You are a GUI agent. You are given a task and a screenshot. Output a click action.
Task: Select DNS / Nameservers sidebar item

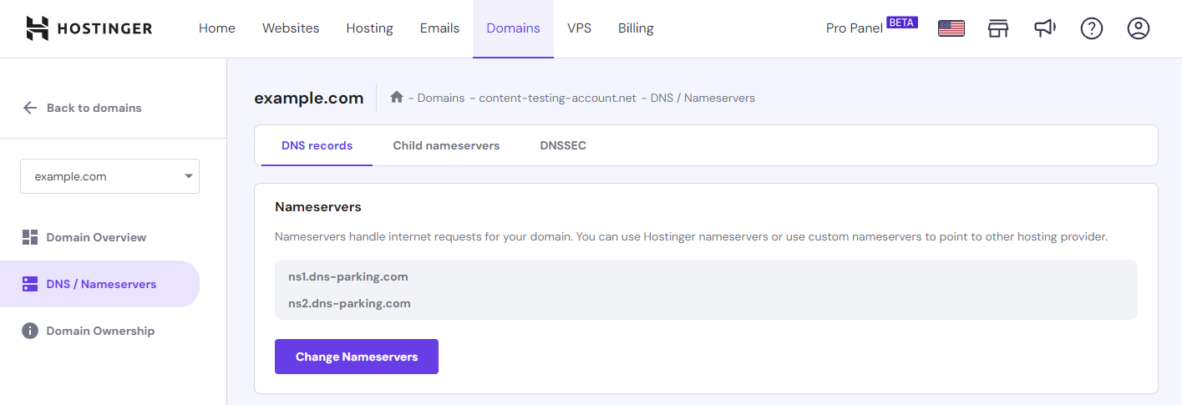[100, 284]
